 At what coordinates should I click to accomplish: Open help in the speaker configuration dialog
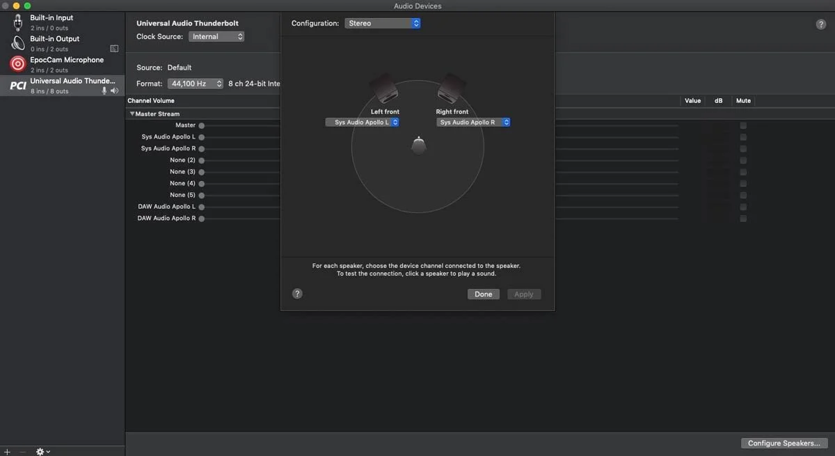click(297, 294)
